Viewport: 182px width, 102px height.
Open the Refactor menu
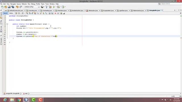pyautogui.click(x=24, y=4)
